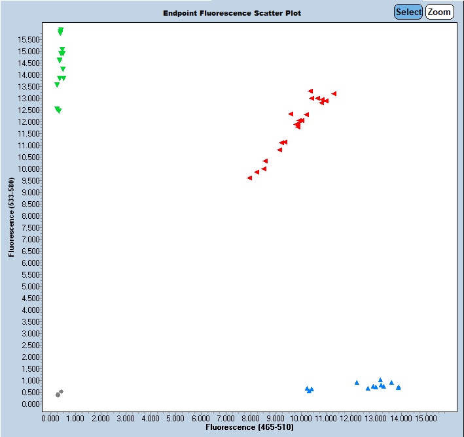Viewport: 464px width, 437px height.
Task: Click the highest blue triangle marker
Action: coord(380,380)
